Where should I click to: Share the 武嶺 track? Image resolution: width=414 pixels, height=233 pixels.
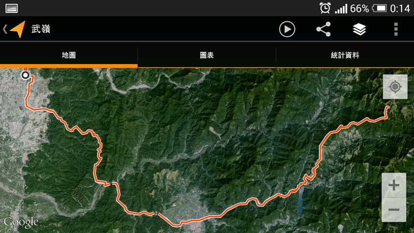(x=323, y=29)
